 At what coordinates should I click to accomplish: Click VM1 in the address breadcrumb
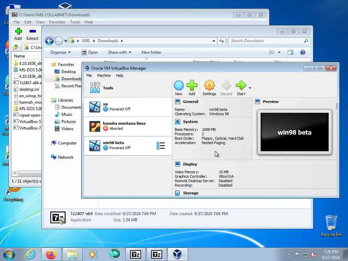86,41
